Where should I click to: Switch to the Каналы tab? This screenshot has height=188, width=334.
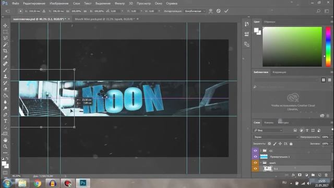tap(269, 123)
